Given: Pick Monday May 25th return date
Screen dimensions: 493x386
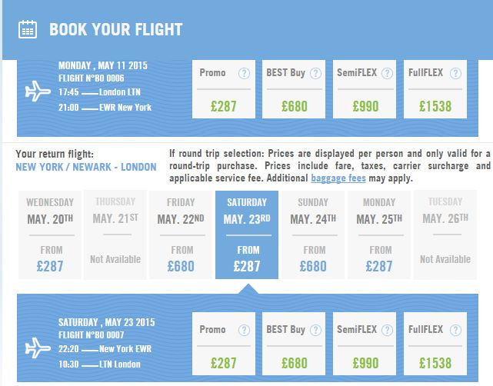Looking at the screenshot, I should point(379,235).
